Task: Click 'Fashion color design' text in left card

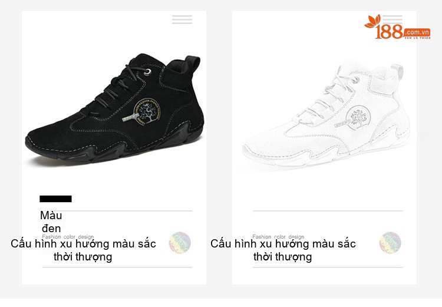Action: (68, 237)
